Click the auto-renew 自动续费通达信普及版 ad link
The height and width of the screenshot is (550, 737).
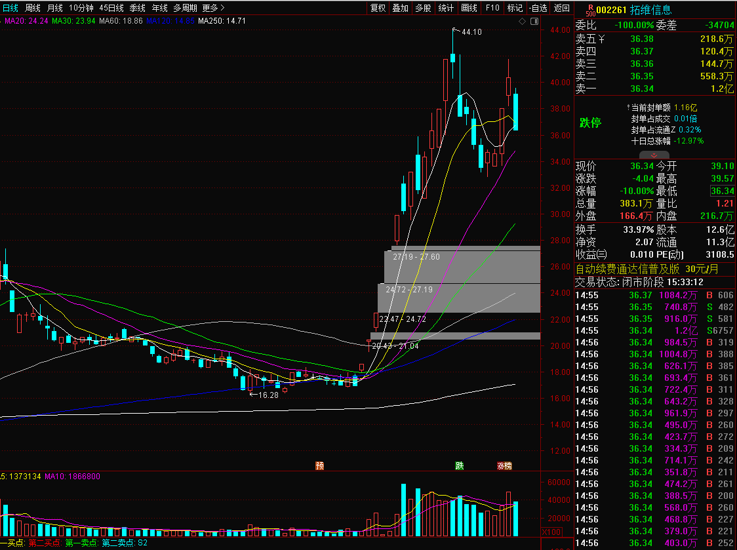(x=647, y=269)
